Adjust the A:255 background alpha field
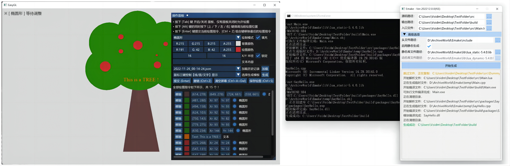 pyautogui.click(x=227, y=44)
